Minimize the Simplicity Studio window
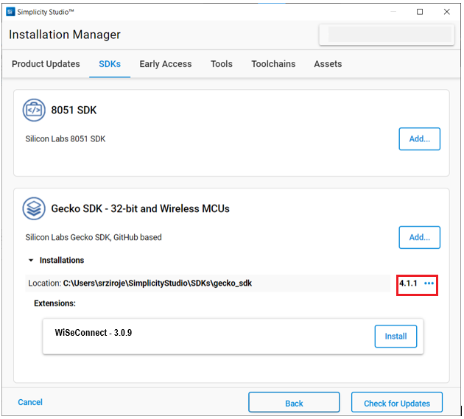This screenshot has height=419, width=464. click(393, 12)
